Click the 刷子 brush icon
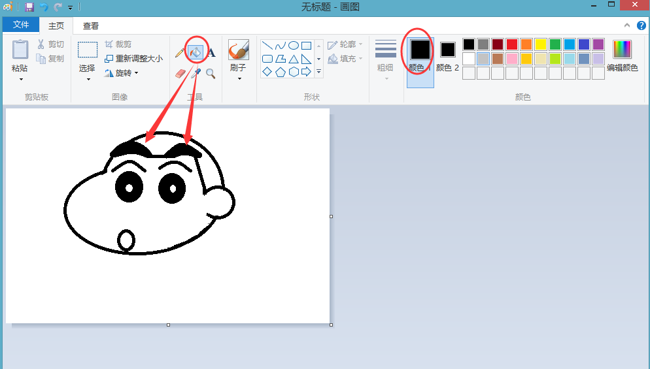This screenshot has width=650, height=369. [x=239, y=50]
